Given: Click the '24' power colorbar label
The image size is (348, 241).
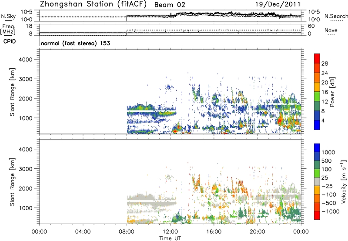Looking at the screenshot, I should 325,73.
